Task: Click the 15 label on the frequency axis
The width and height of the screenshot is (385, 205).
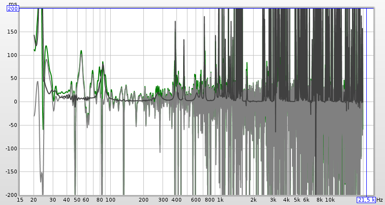Action: pyautogui.click(x=20, y=200)
